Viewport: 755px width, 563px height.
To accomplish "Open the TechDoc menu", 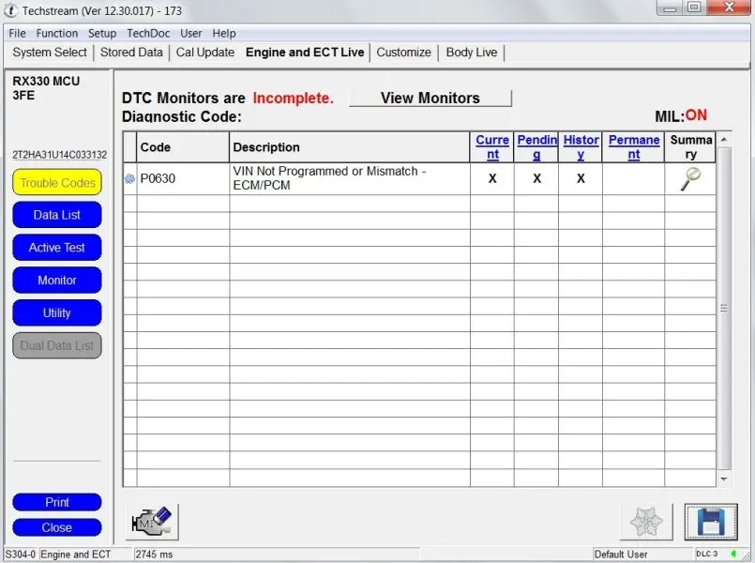I will click(148, 33).
